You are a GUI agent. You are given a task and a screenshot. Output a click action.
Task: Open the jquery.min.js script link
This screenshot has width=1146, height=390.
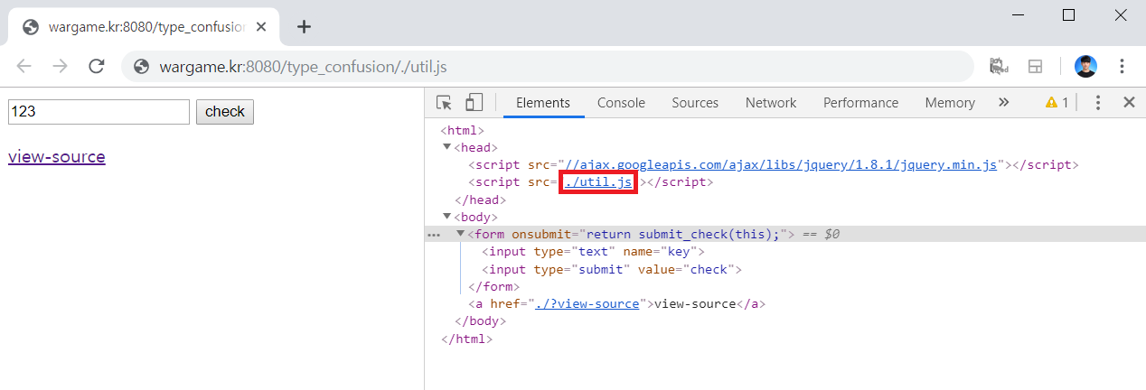click(x=781, y=165)
